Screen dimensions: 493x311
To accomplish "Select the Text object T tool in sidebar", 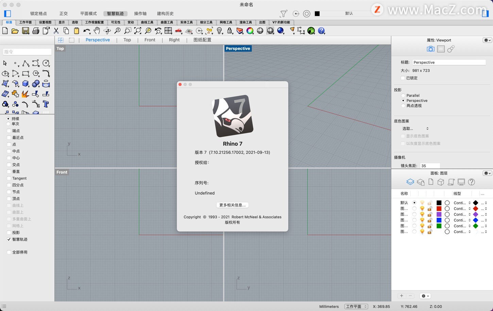I will pyautogui.click(x=46, y=104).
